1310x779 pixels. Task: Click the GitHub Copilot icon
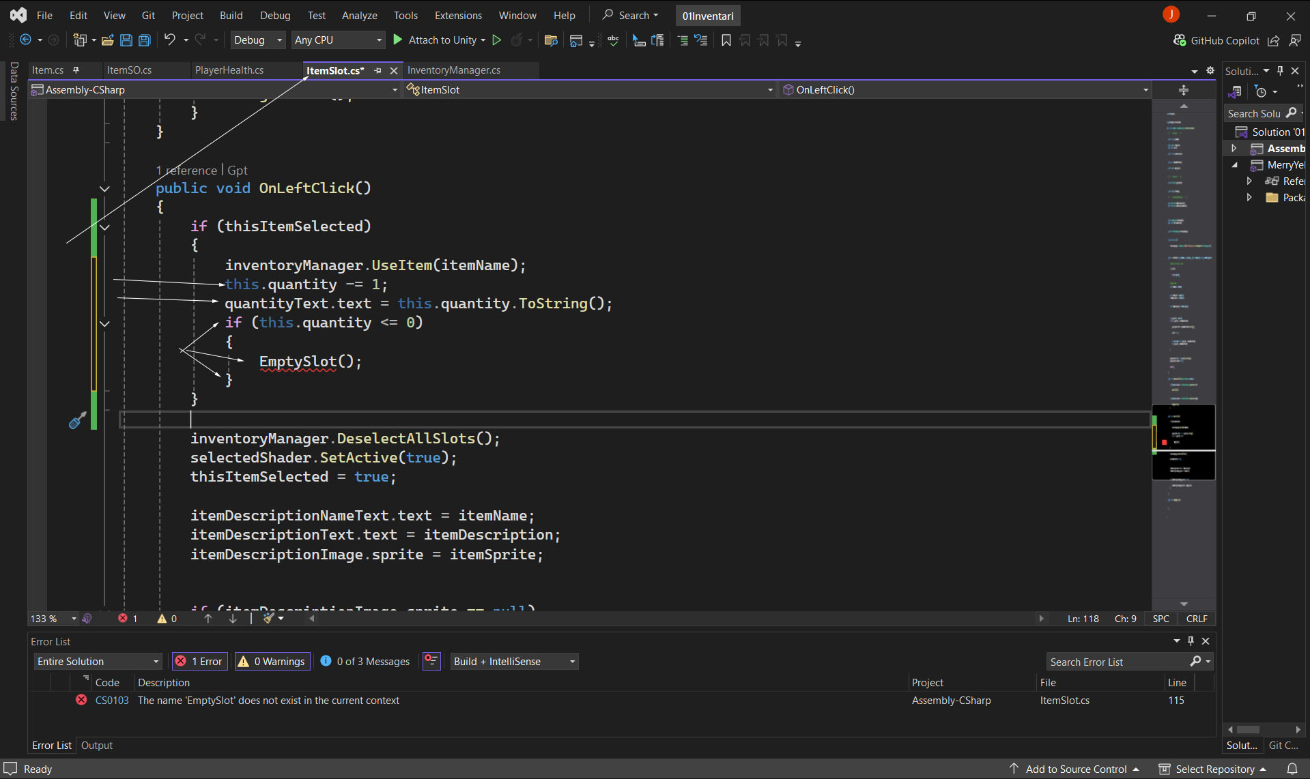tap(1179, 40)
